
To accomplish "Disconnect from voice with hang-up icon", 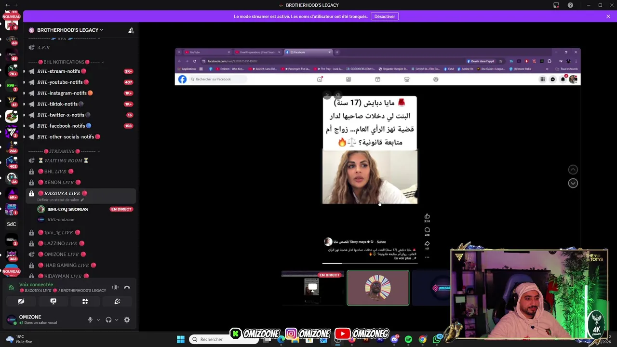I will (x=127, y=288).
